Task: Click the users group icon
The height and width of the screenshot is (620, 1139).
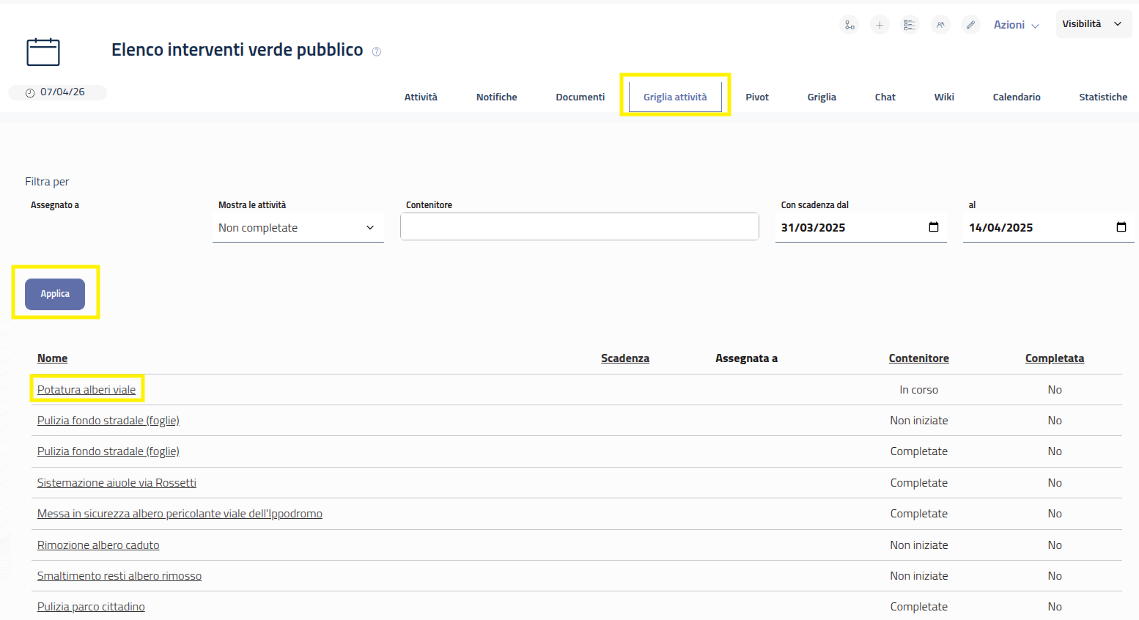Action: point(940,25)
